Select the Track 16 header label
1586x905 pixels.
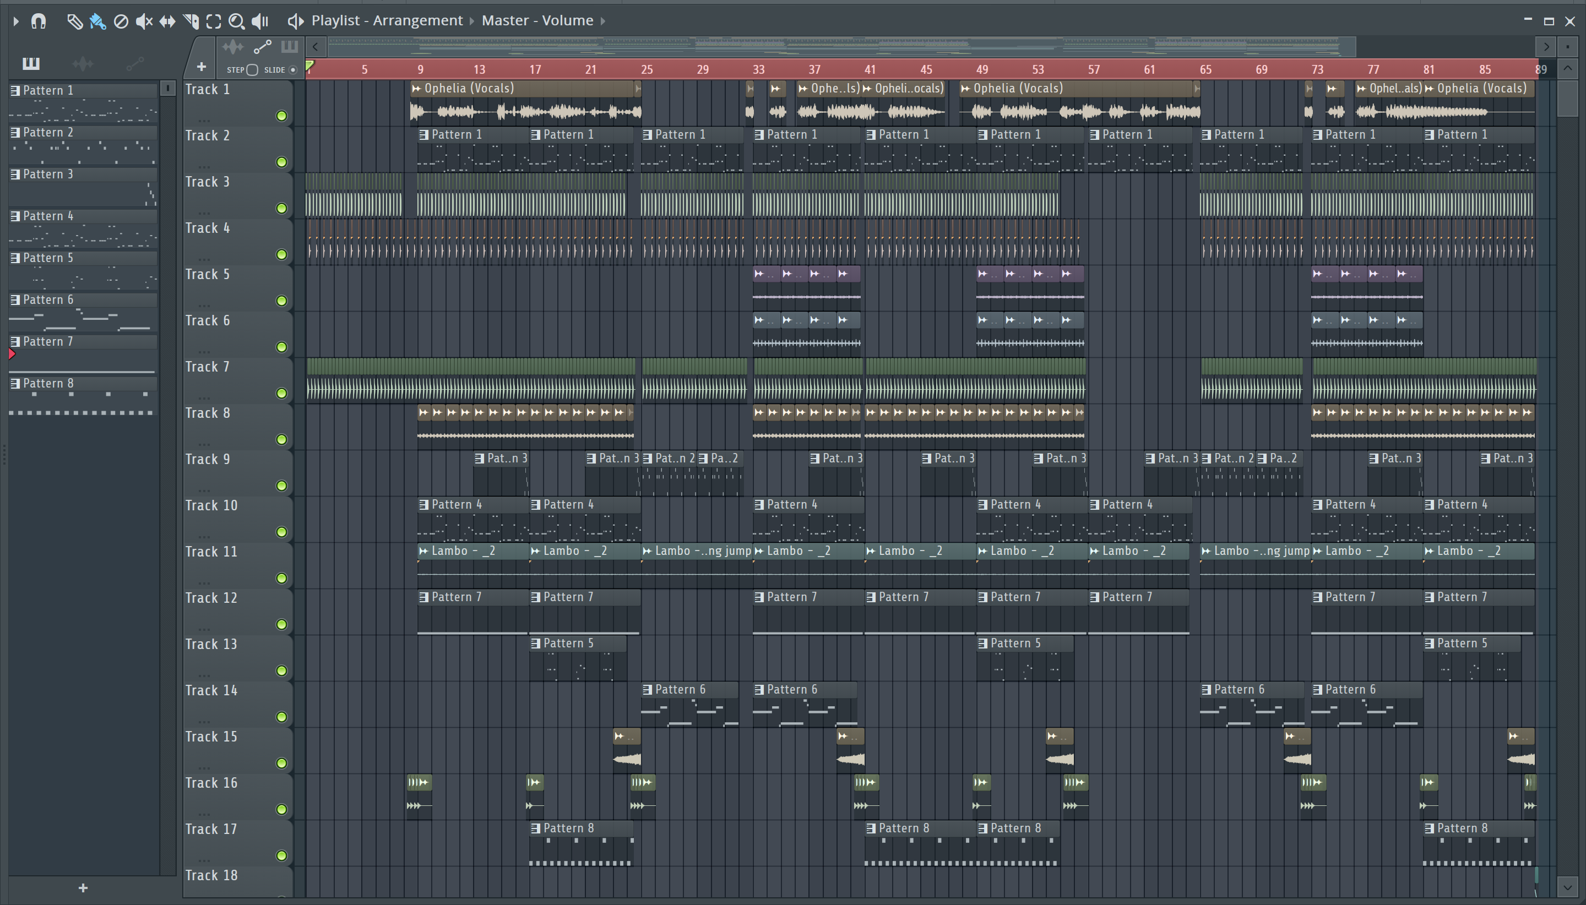click(211, 783)
